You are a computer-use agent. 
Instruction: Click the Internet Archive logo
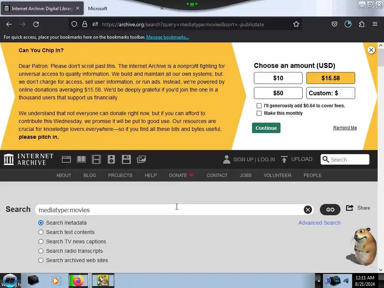click(29, 159)
